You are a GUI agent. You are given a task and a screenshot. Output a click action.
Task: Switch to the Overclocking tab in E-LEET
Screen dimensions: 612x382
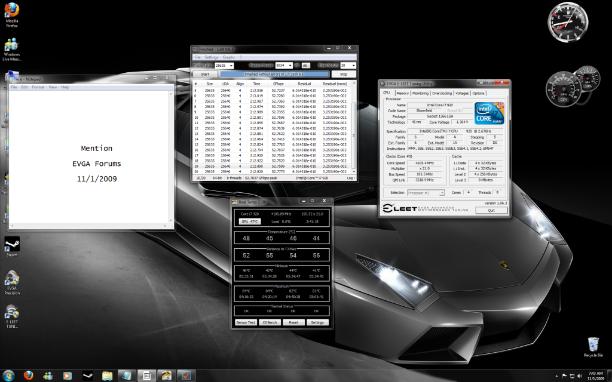[442, 93]
